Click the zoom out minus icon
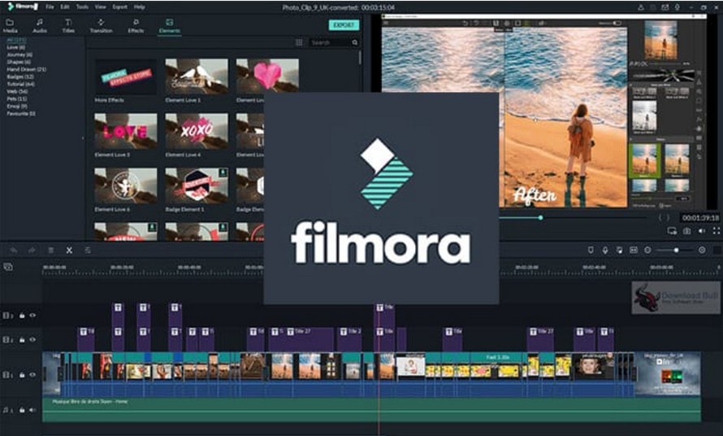Image resolution: width=723 pixels, height=436 pixels. (x=647, y=250)
